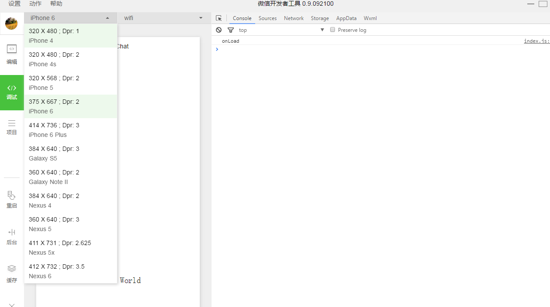
Task: Choose Nexus 5 device option
Action: (x=71, y=224)
